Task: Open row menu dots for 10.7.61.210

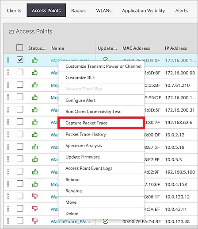Action: pos(8,85)
